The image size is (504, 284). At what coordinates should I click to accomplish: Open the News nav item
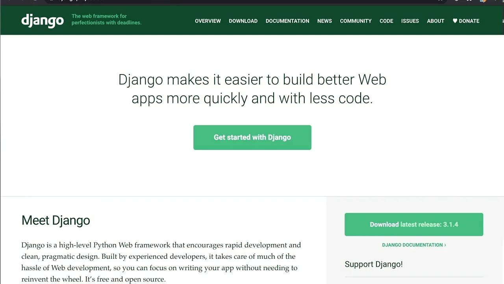324,21
